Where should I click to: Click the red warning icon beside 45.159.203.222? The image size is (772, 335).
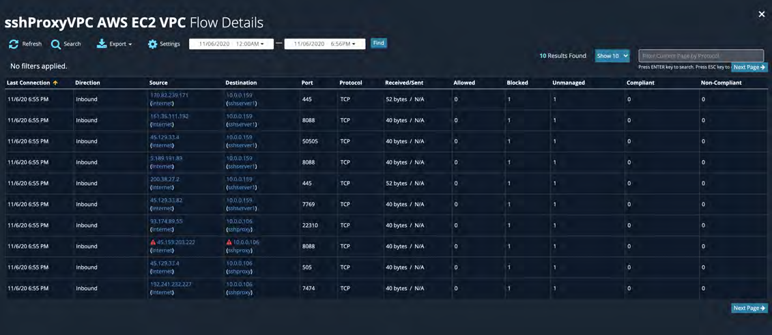[153, 242]
